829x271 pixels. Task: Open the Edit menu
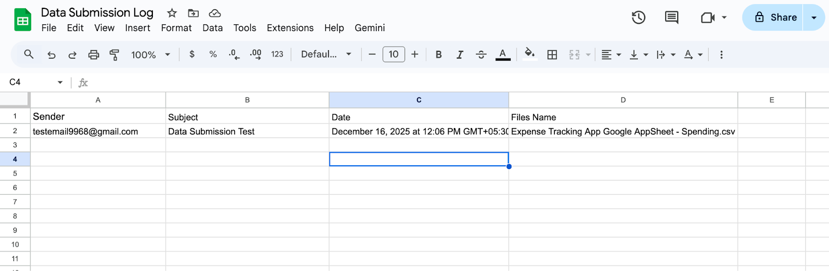(x=75, y=28)
